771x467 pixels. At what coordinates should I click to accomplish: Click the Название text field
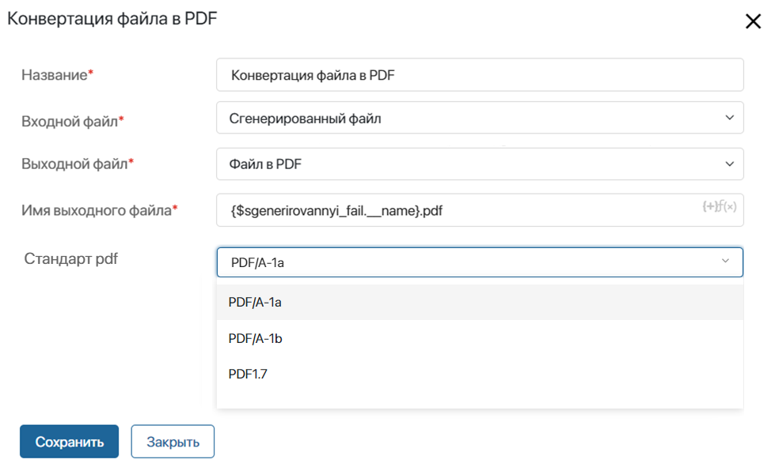[480, 74]
